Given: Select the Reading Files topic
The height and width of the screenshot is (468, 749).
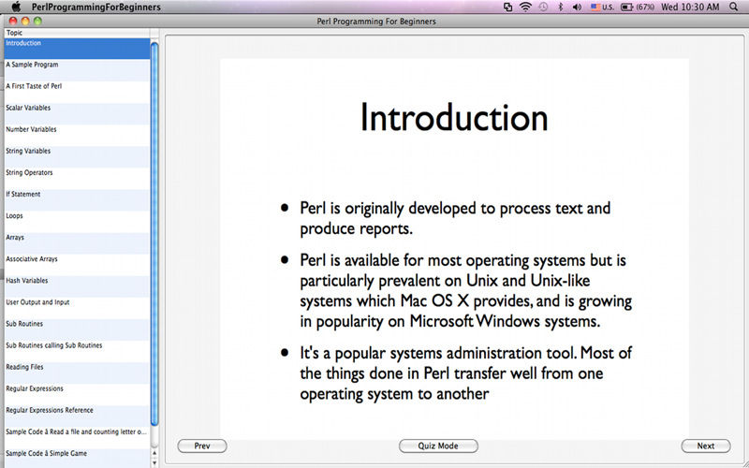Looking at the screenshot, I should [77, 372].
